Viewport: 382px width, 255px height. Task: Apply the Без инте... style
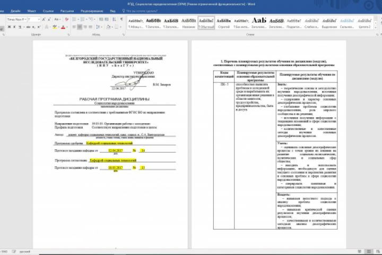241,23
